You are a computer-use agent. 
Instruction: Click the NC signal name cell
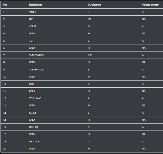(31, 19)
